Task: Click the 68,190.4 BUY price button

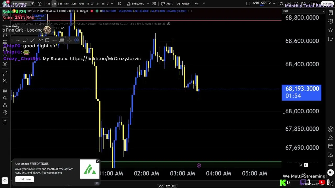Action: tap(39, 17)
